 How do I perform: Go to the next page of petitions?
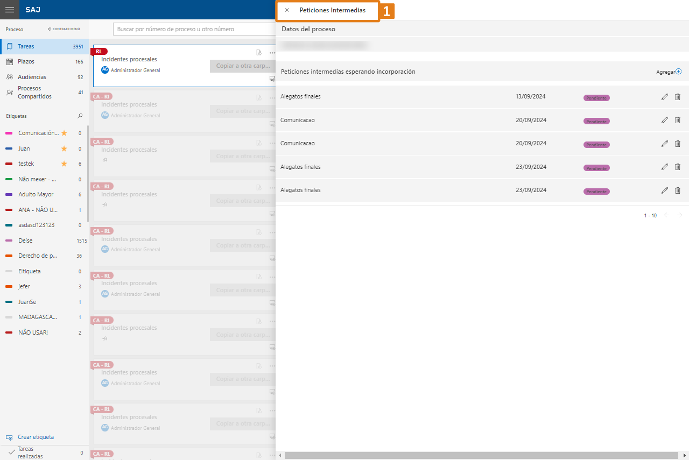coord(680,215)
